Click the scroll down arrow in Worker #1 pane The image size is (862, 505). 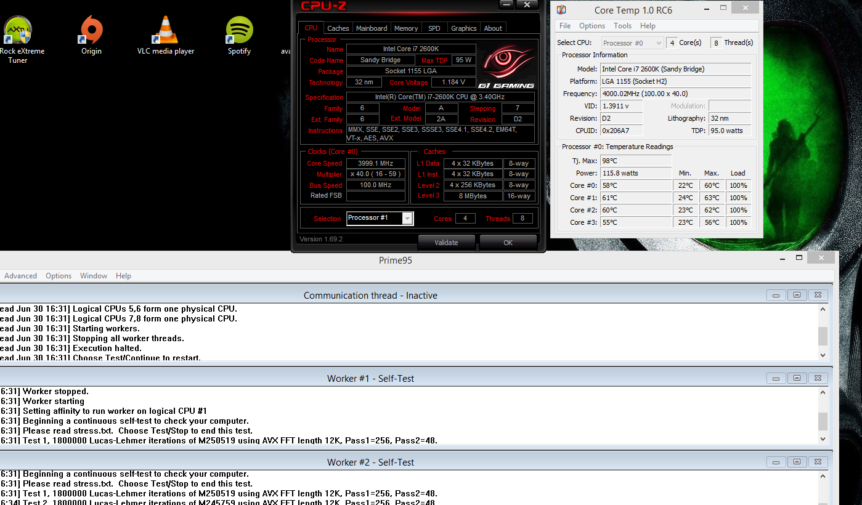(x=823, y=438)
